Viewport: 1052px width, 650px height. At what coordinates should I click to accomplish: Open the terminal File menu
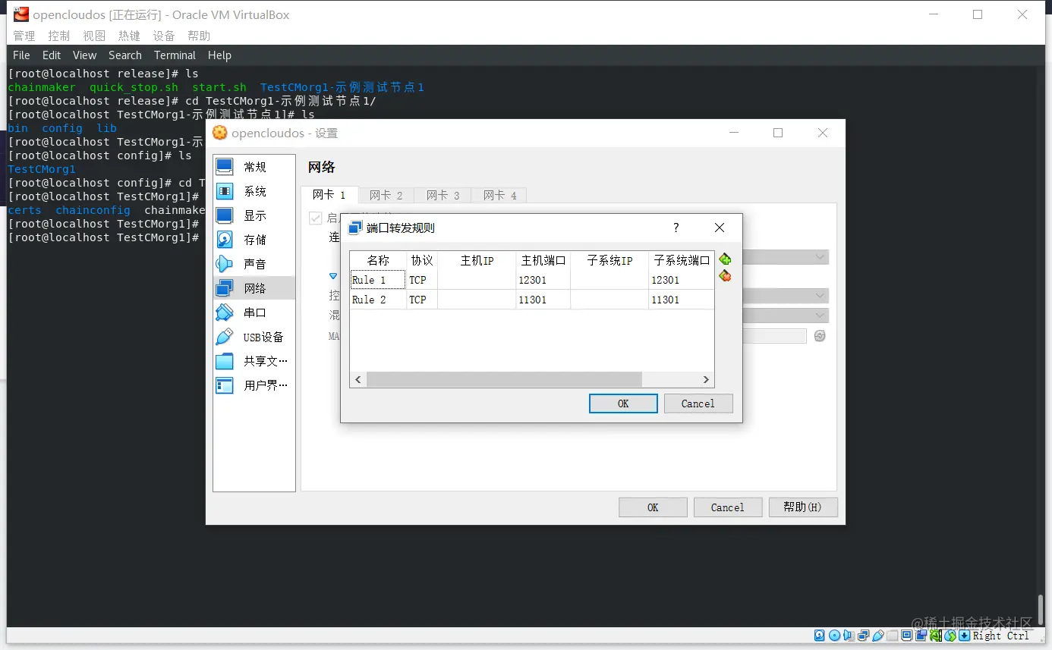(21, 55)
